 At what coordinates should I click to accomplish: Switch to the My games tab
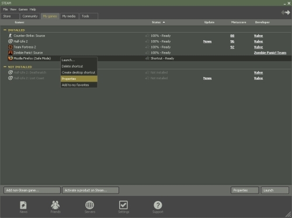[50, 16]
